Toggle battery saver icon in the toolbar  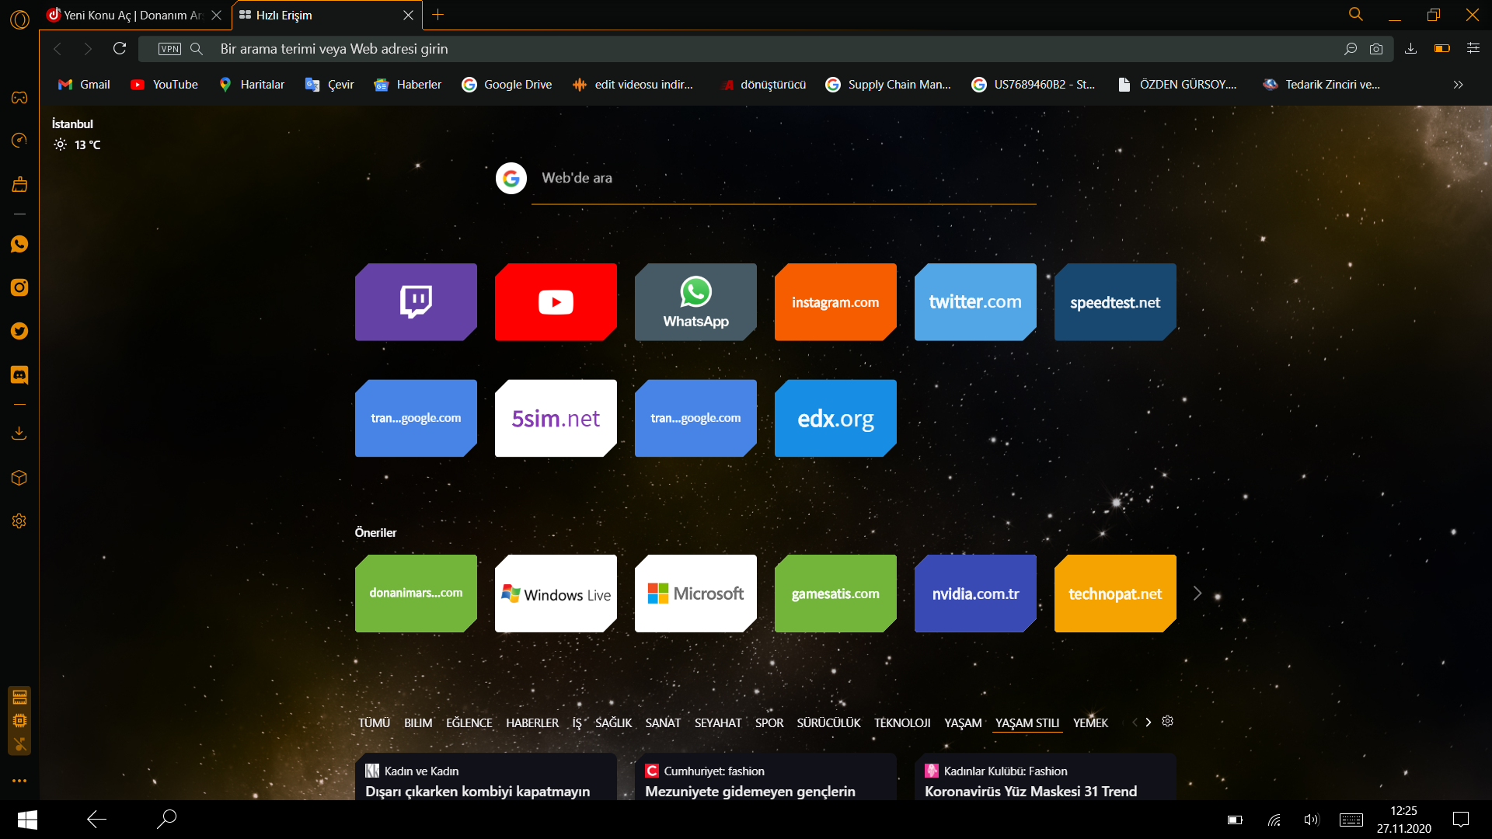coord(1442,49)
